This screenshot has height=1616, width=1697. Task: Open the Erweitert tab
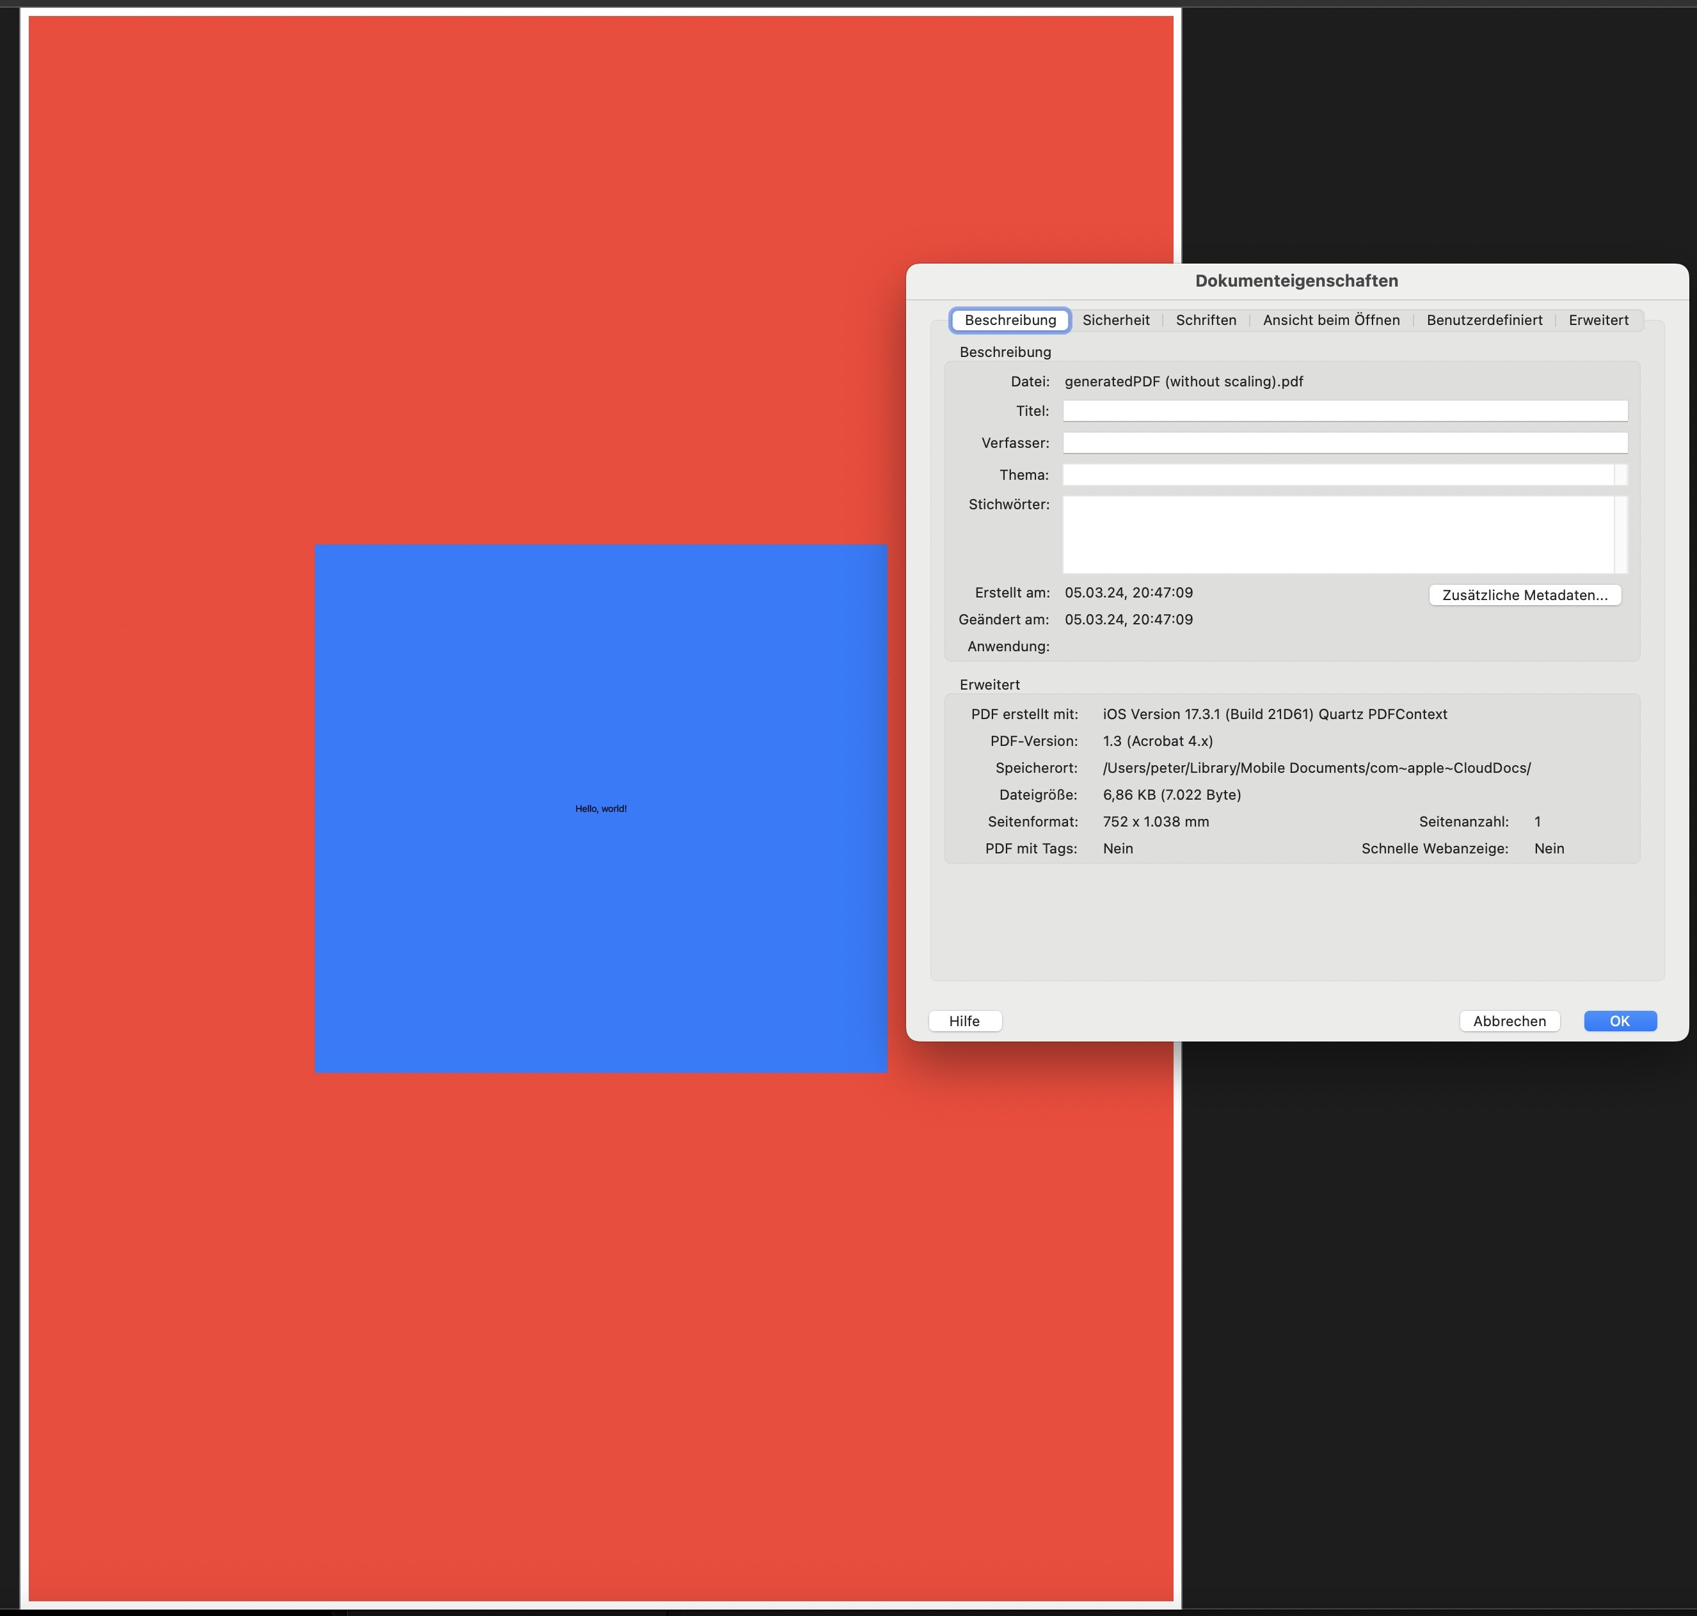1598,320
